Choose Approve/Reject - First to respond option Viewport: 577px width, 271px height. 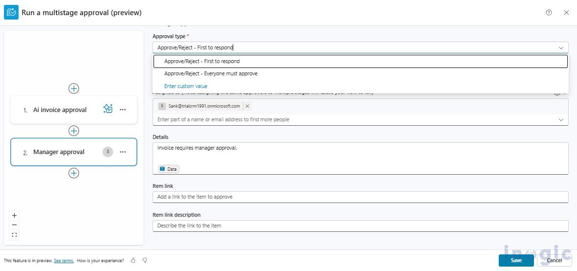[360, 62]
